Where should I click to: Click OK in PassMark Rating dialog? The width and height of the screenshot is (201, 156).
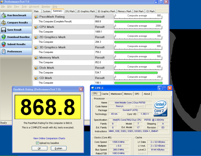coord(40,148)
